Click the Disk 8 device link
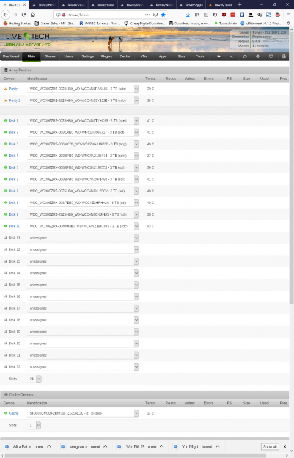 click(13, 203)
